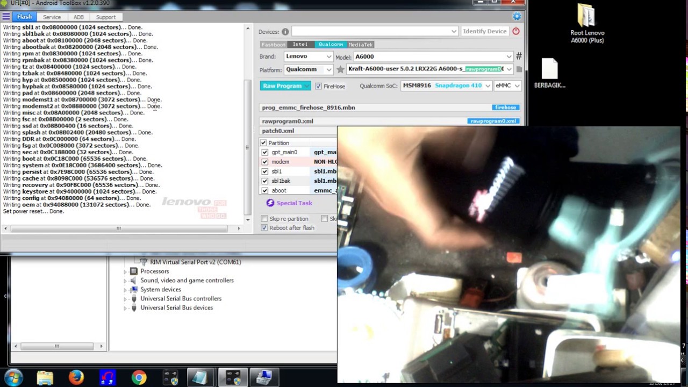Screen dimensions: 688x387
Task: Click the favorite star icon near firmware field
Action: tap(340, 69)
